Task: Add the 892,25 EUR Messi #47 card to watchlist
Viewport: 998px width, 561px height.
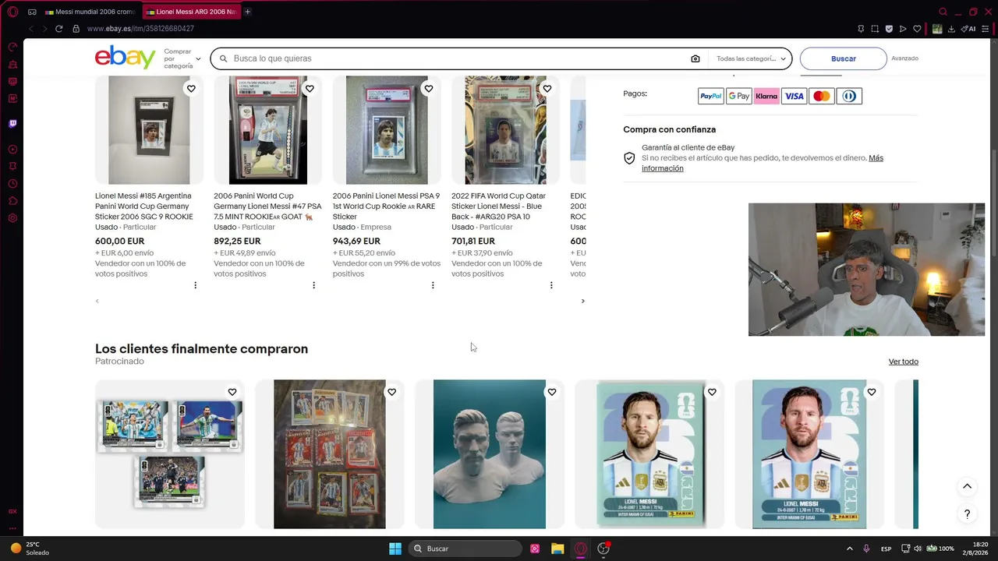Action: (310, 89)
